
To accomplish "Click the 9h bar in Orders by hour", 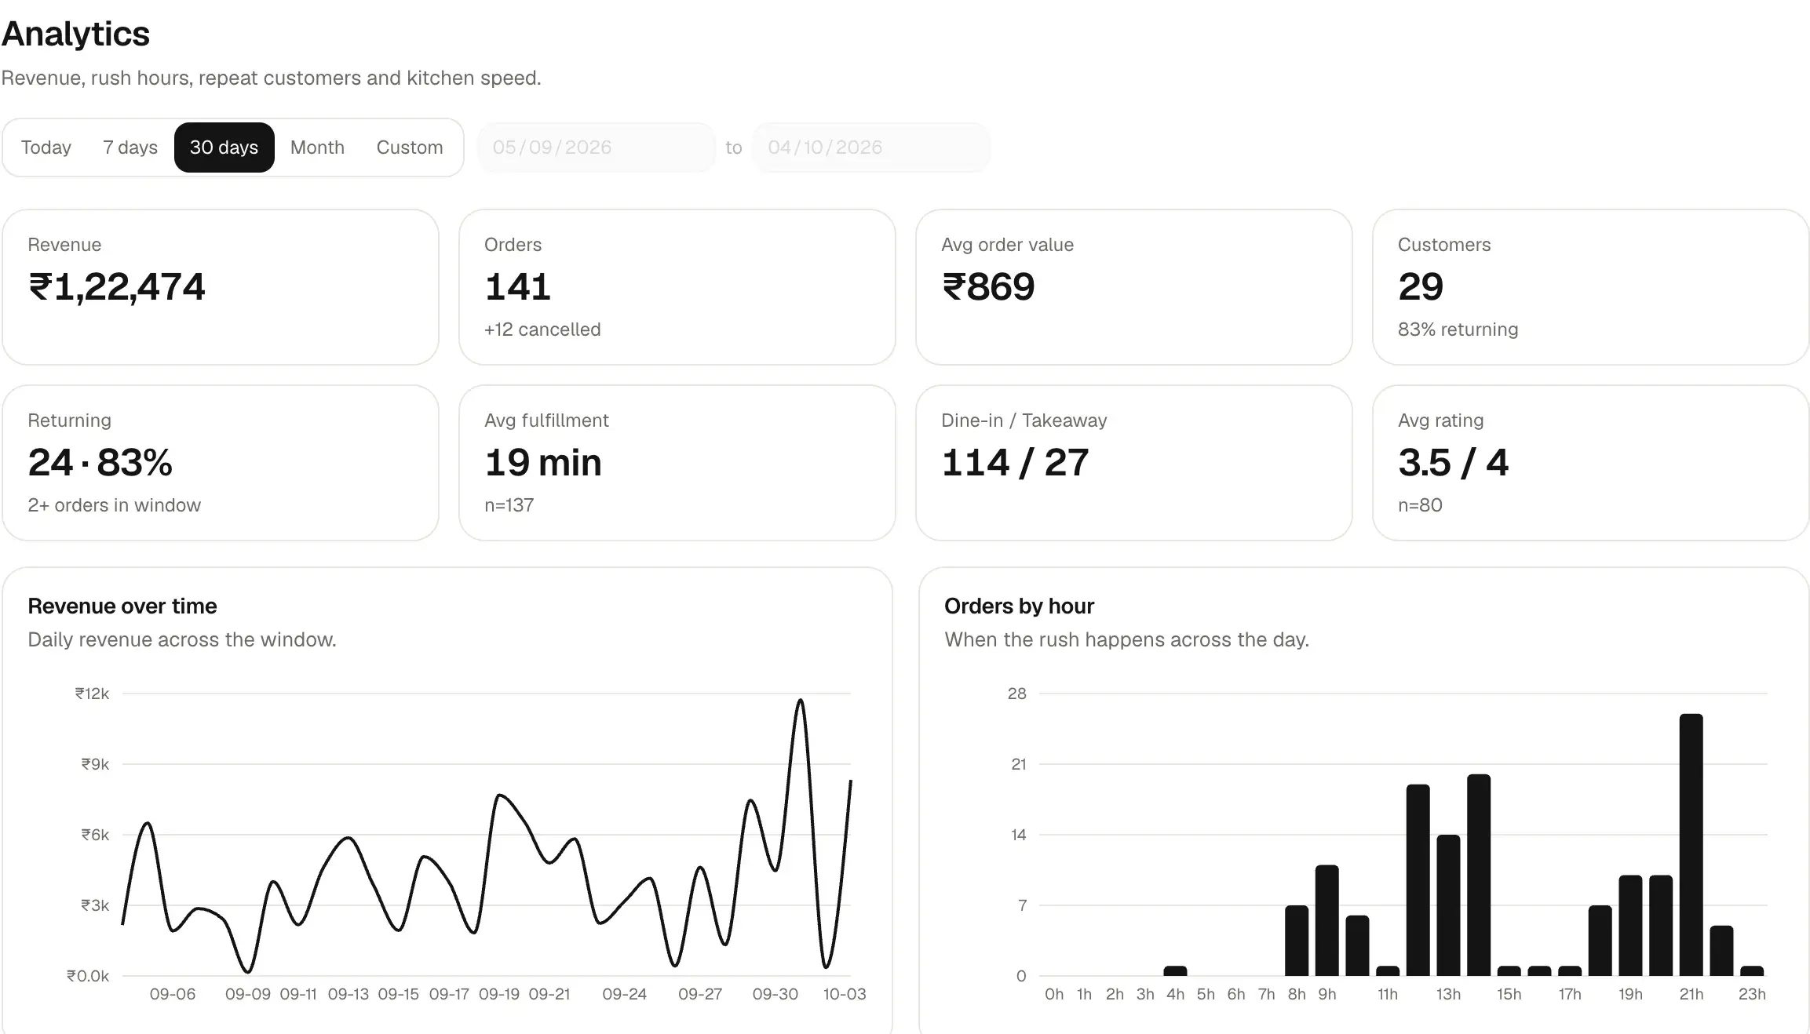I will (x=1327, y=921).
